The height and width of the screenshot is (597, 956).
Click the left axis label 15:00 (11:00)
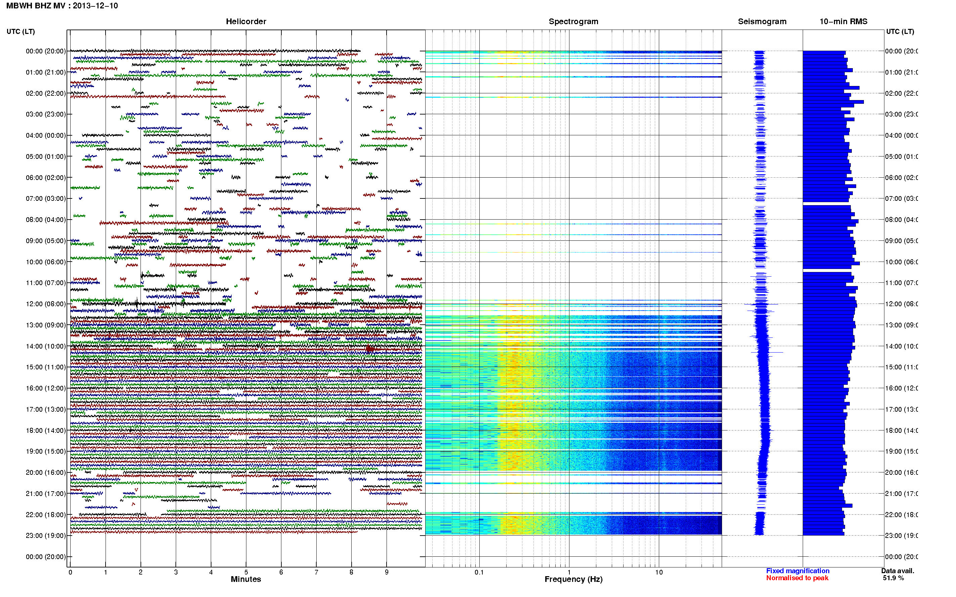46,367
